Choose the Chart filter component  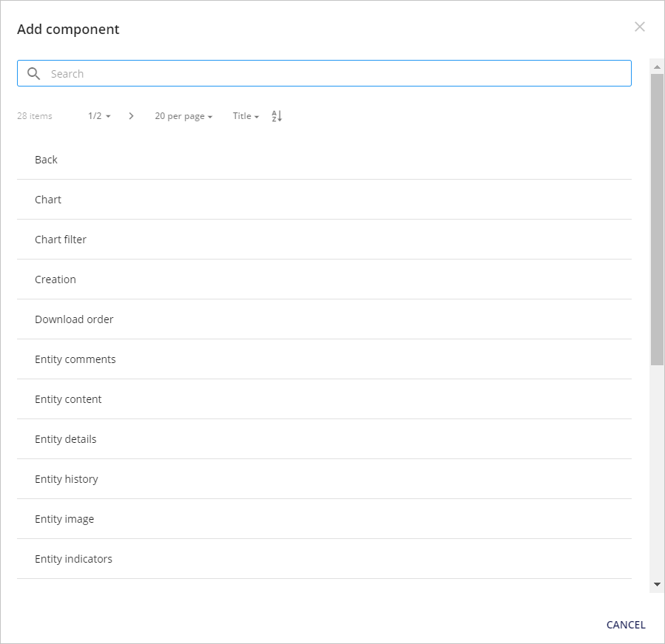(324, 239)
